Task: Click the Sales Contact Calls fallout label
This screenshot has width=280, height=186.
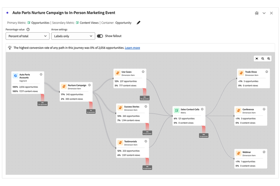Action: tap(204, 135)
